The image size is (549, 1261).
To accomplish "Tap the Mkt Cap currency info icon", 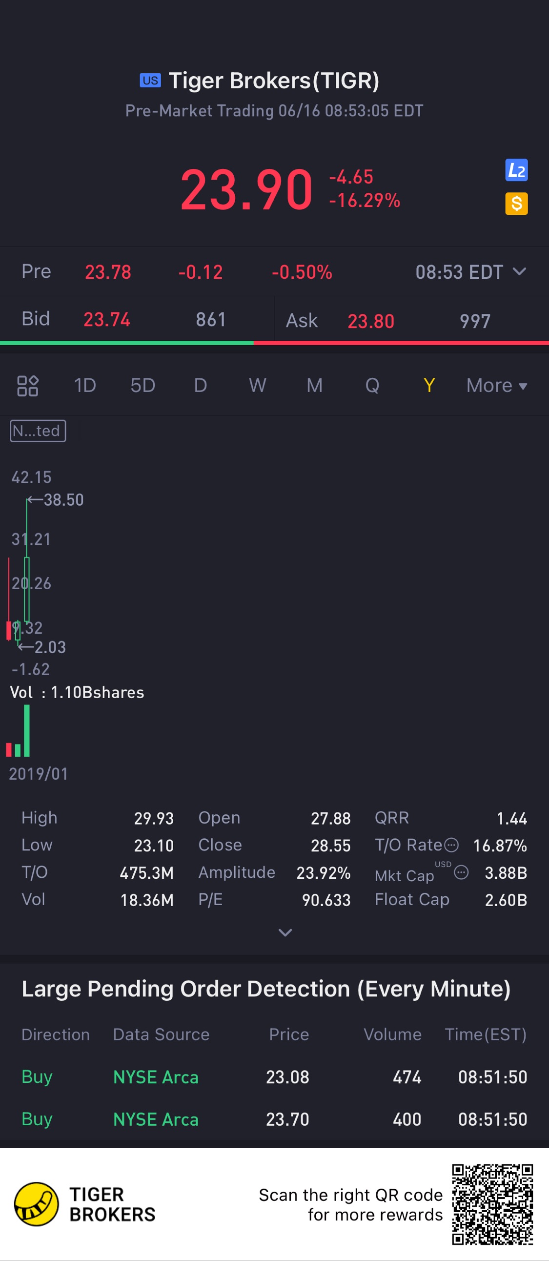I will click(461, 872).
